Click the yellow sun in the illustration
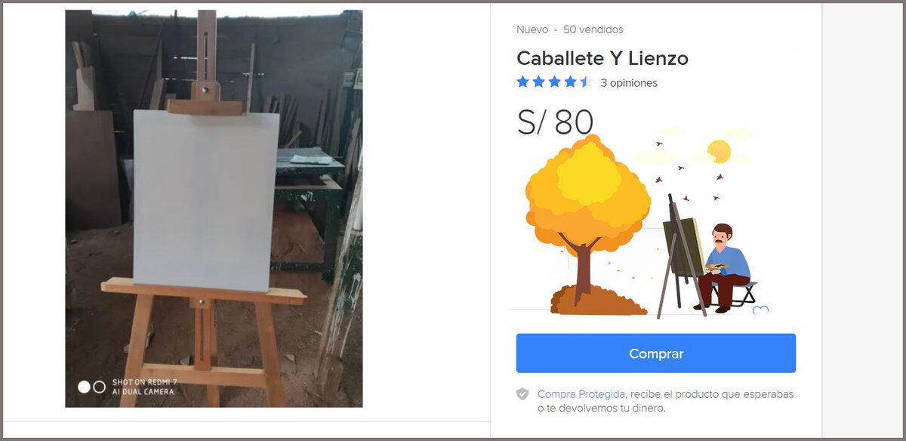 pyautogui.click(x=720, y=151)
